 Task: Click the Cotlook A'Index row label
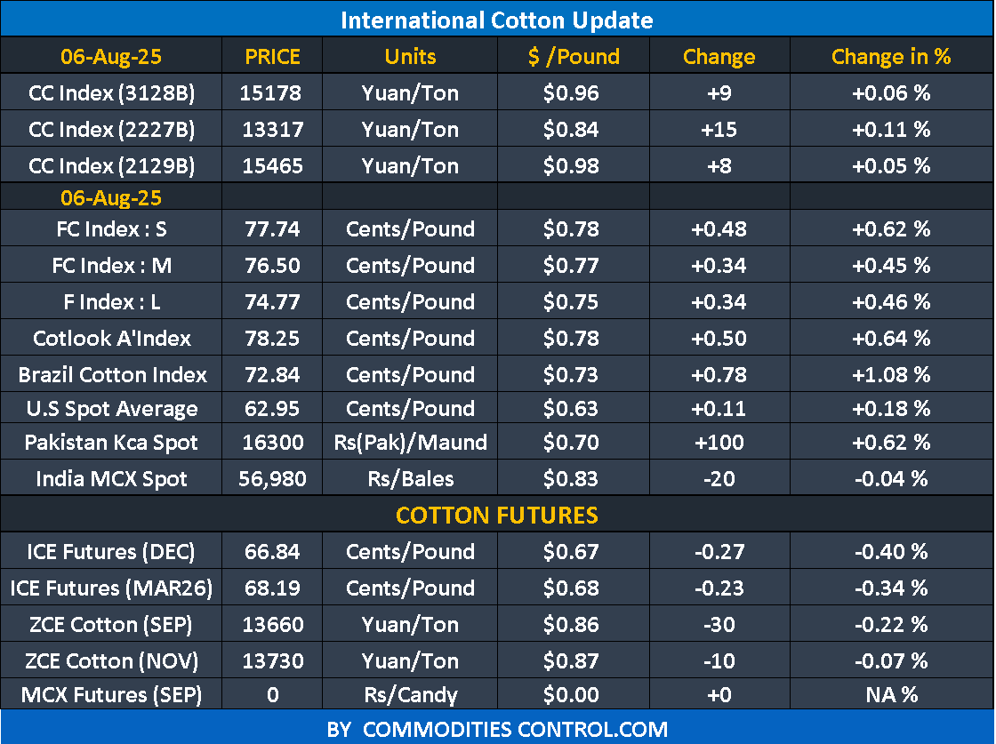pos(111,338)
